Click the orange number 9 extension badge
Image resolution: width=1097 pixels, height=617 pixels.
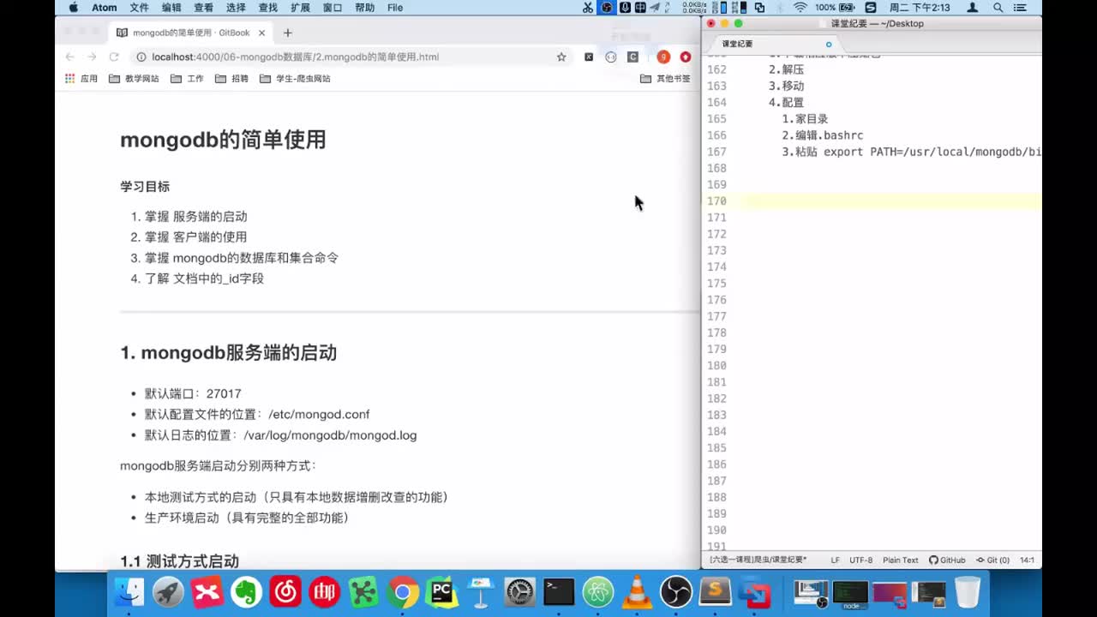[x=663, y=57]
